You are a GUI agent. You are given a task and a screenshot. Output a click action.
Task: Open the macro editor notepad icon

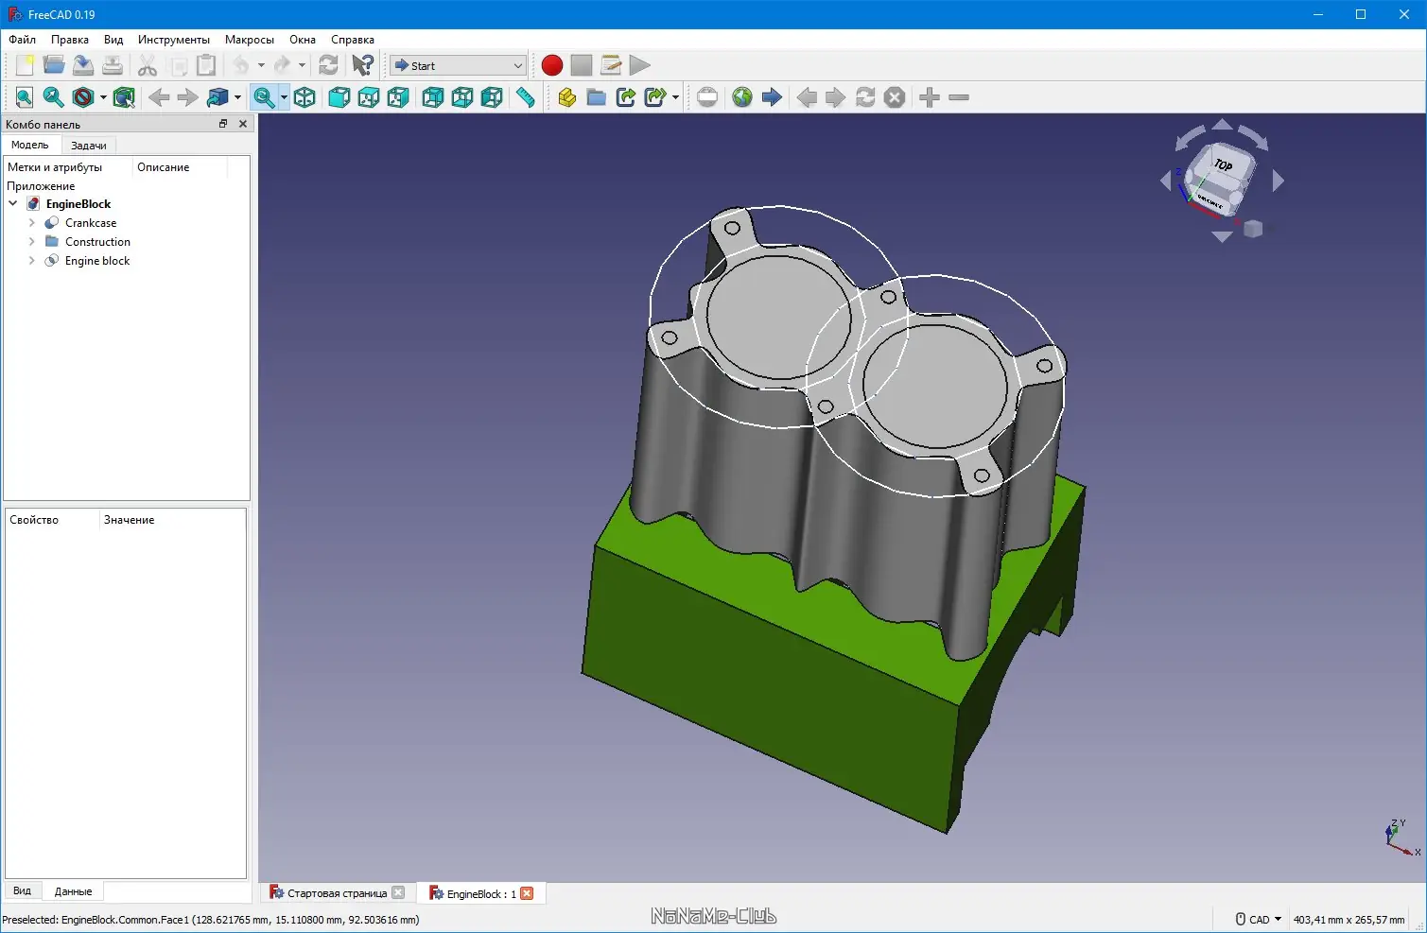pos(611,65)
